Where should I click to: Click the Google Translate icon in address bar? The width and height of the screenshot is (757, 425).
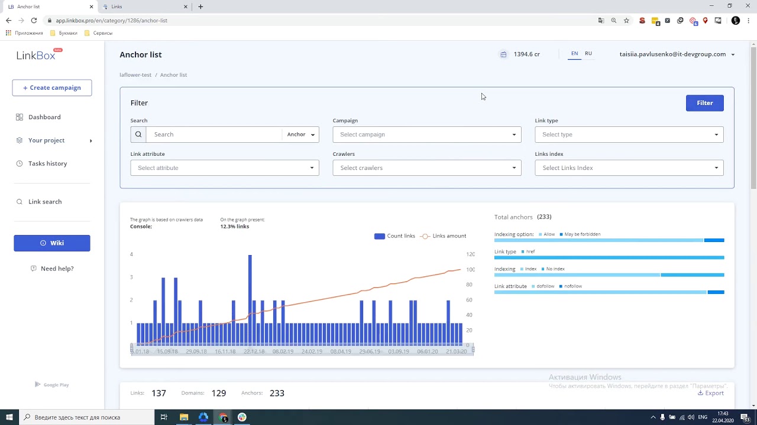(601, 21)
